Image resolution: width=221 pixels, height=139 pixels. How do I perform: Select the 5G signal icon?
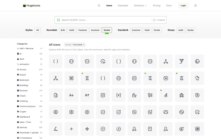[x=182, y=78]
